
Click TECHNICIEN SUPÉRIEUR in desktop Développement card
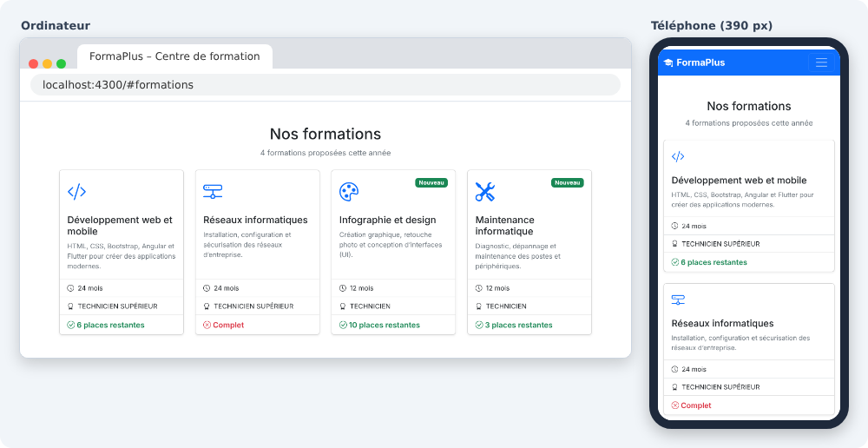pos(117,306)
